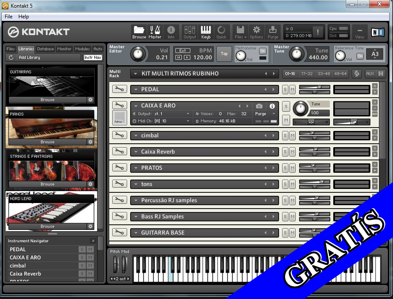Turn the Metronome On button
393x299 pixels.
(262, 51)
